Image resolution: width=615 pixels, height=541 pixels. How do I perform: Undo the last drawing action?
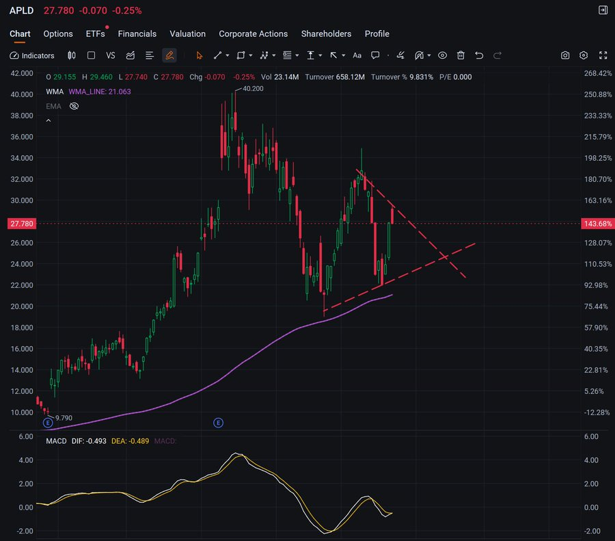479,55
